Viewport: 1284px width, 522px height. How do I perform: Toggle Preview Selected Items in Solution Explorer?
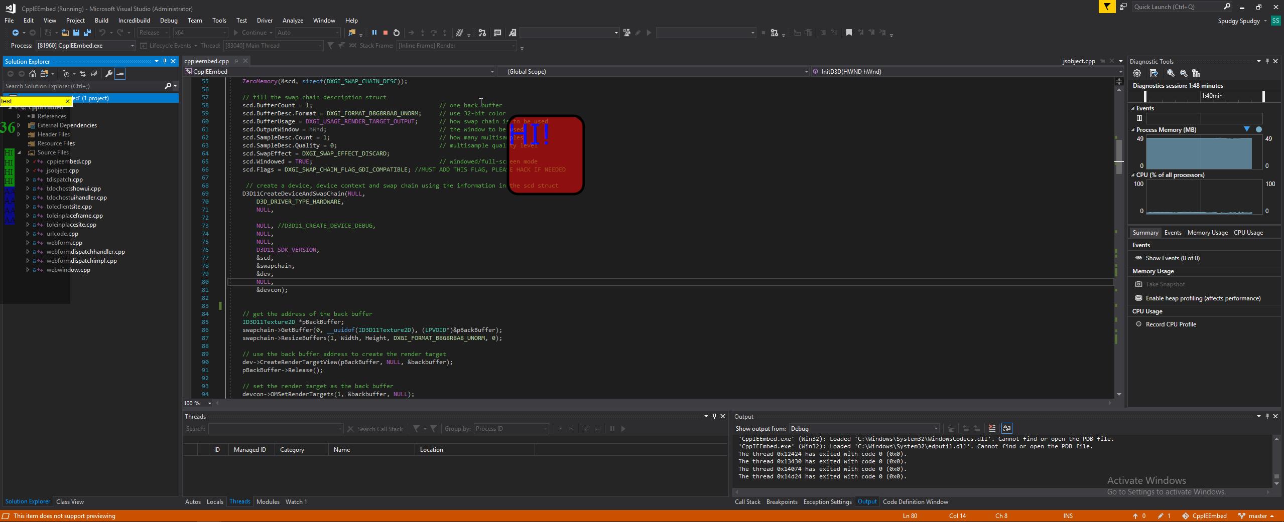pyautogui.click(x=120, y=74)
